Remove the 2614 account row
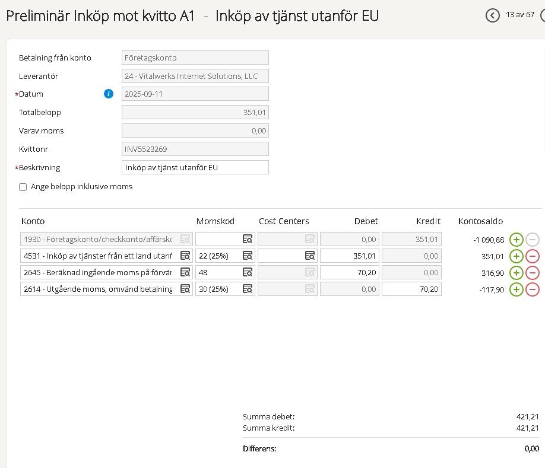The width and height of the screenshot is (545, 468). click(533, 289)
